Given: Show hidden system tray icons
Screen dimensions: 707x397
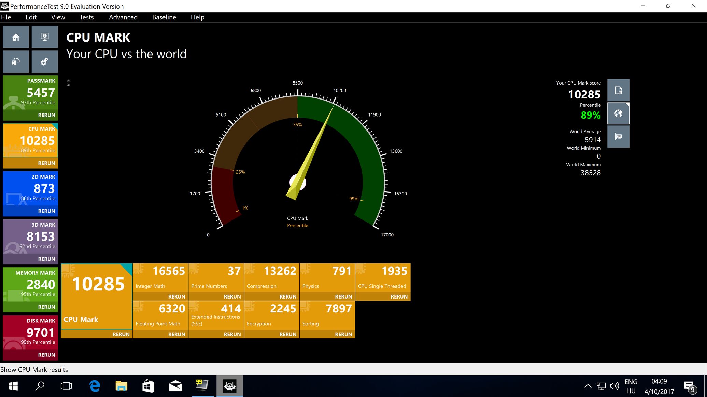Looking at the screenshot, I should 588,386.
